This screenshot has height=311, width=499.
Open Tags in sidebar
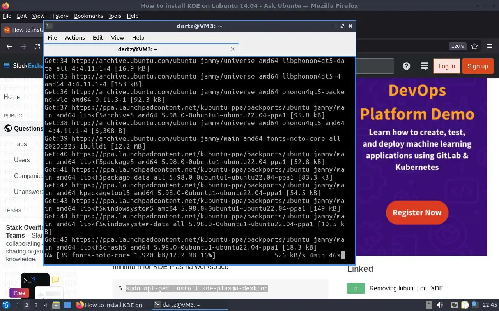20,144
